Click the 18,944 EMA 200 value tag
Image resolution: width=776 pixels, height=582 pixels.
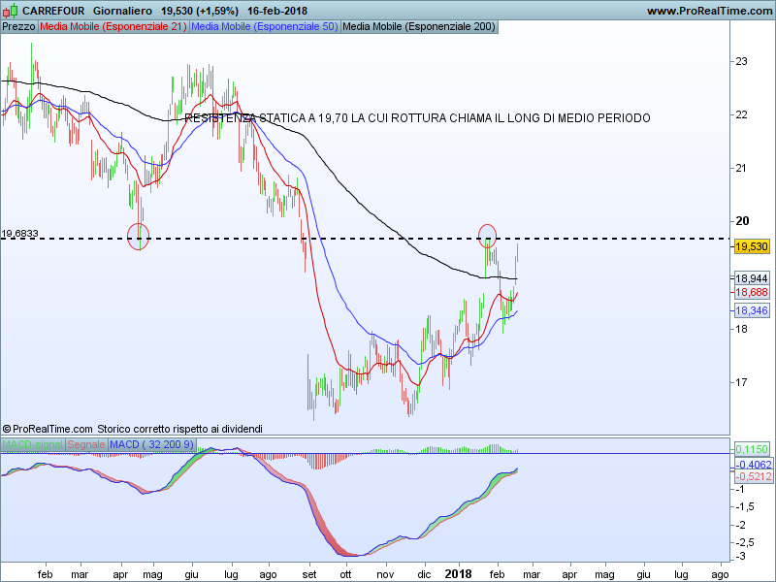click(752, 278)
